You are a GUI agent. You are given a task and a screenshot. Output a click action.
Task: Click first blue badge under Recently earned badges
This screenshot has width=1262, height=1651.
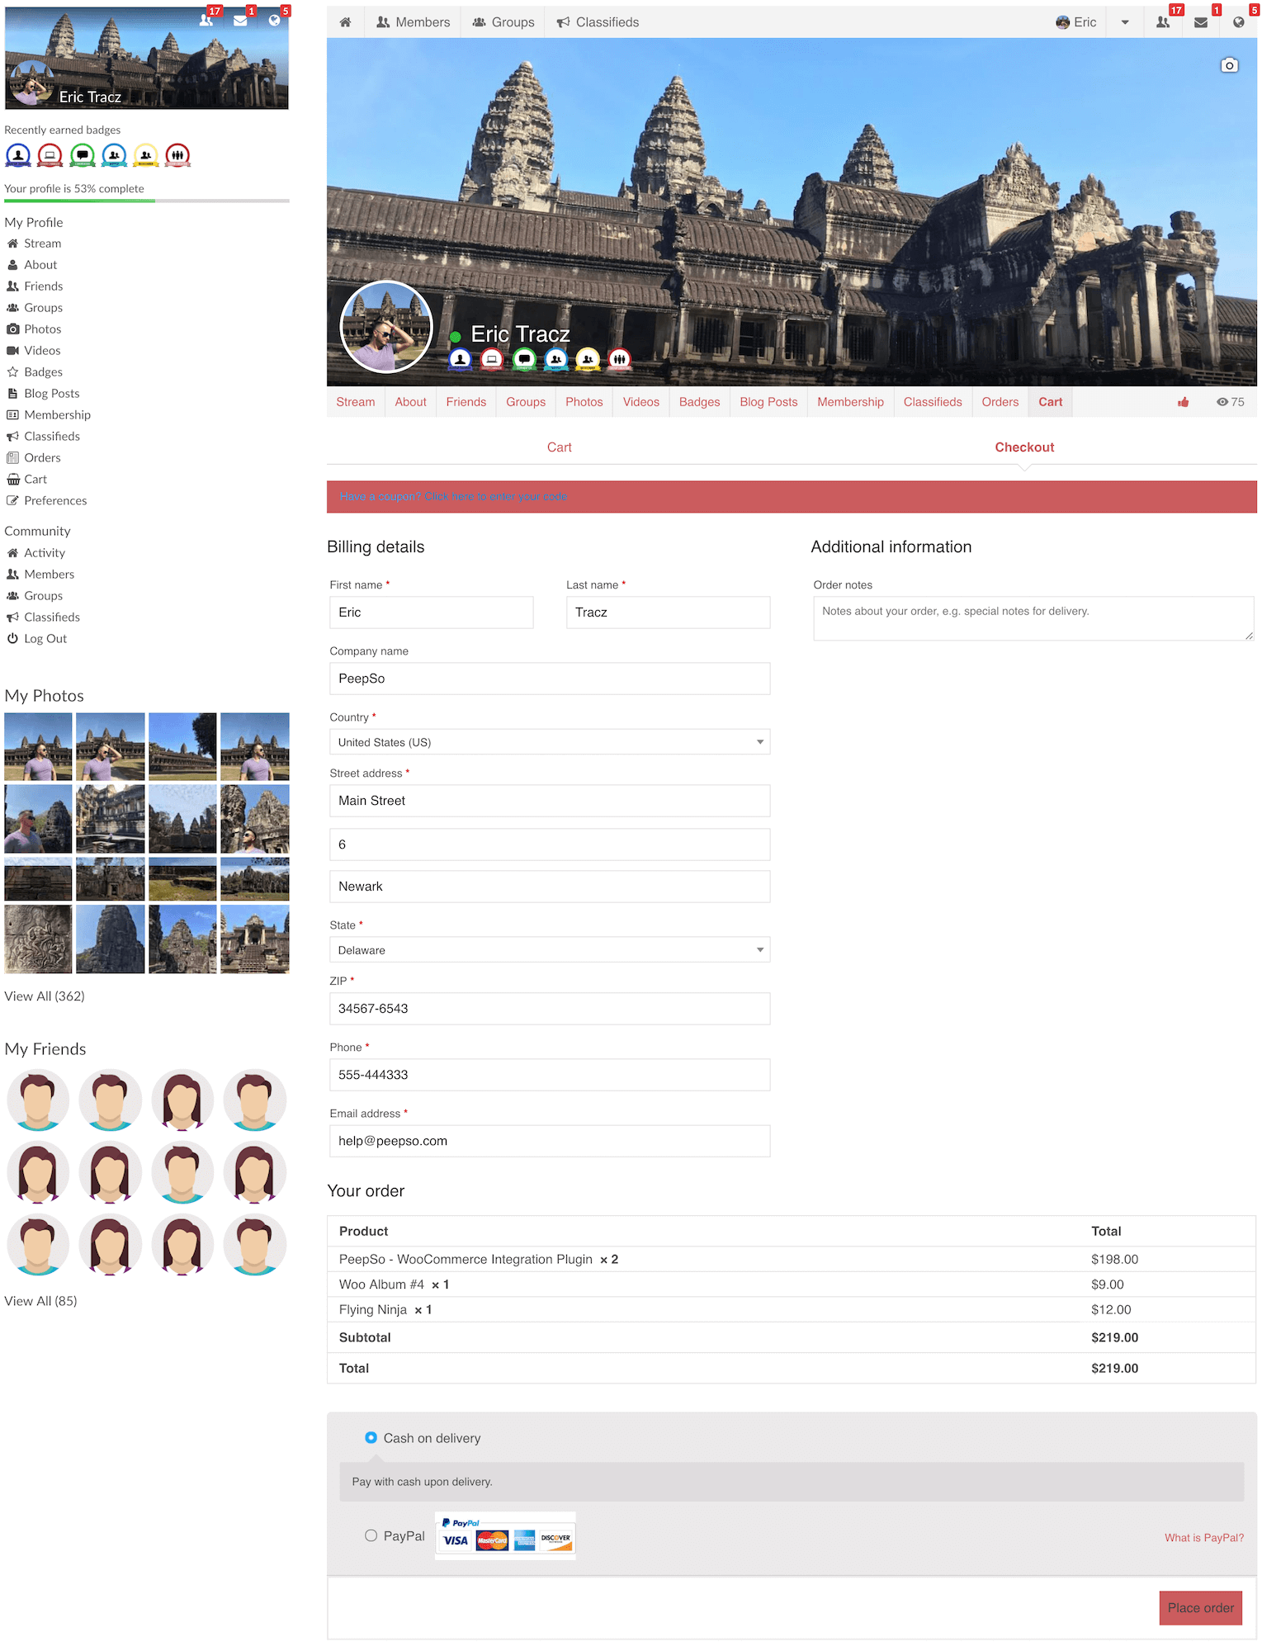coord(18,155)
